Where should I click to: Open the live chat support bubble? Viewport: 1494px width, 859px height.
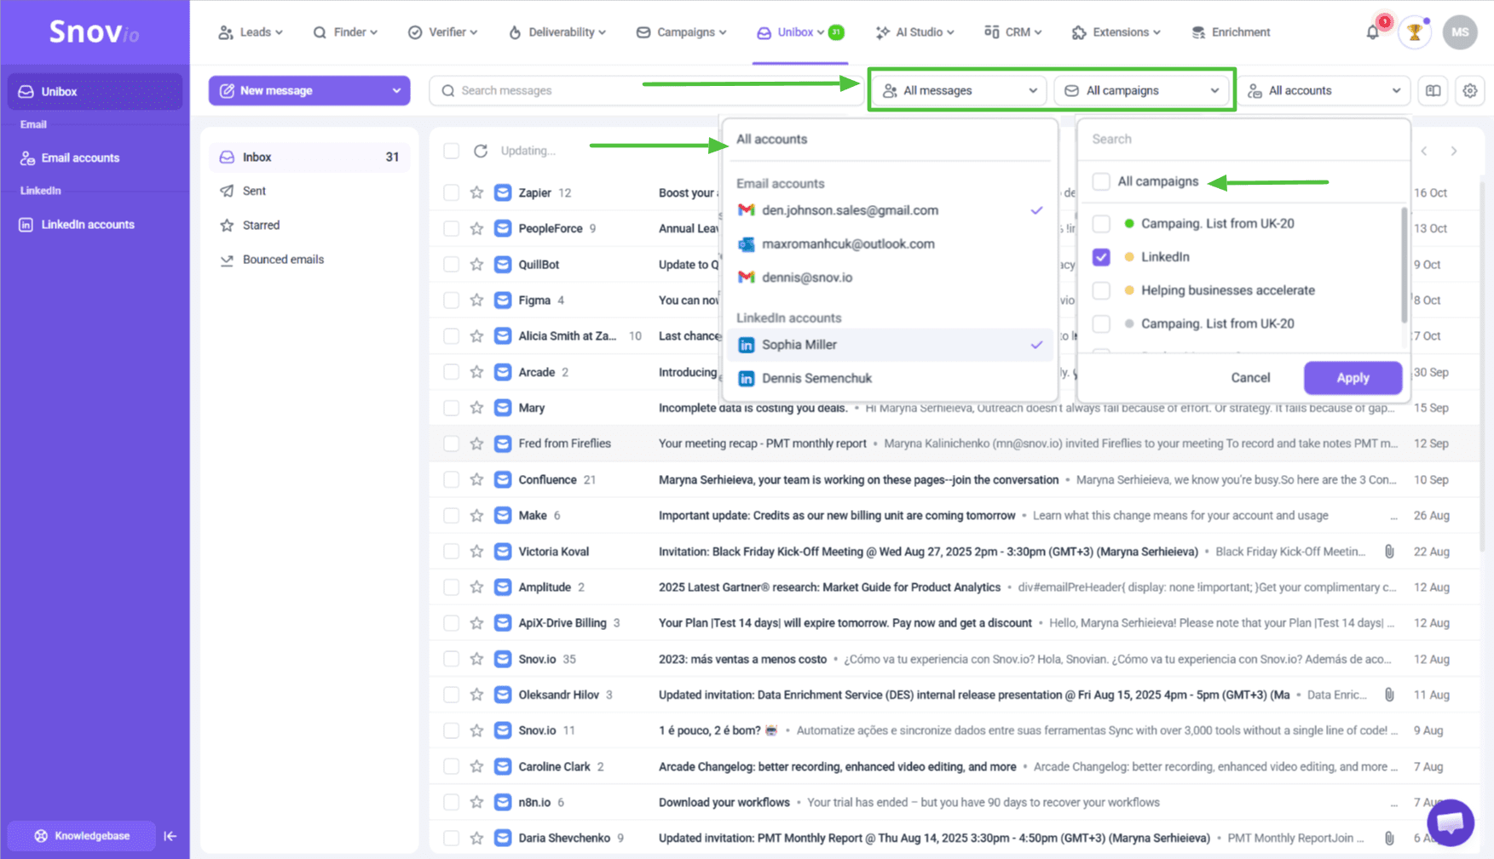pyautogui.click(x=1450, y=822)
